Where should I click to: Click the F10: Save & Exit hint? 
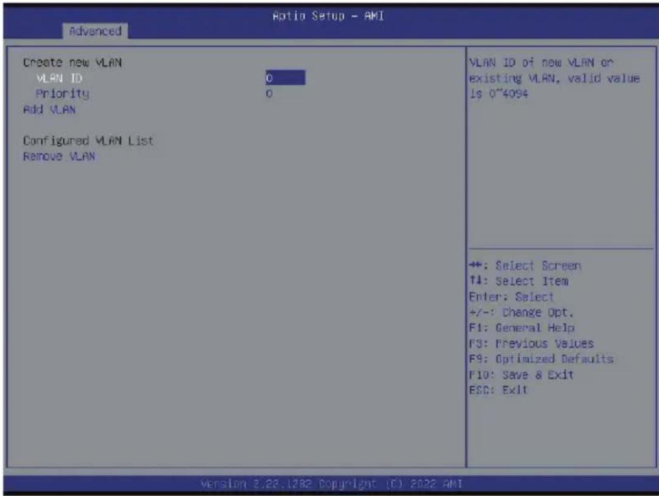[521, 375]
